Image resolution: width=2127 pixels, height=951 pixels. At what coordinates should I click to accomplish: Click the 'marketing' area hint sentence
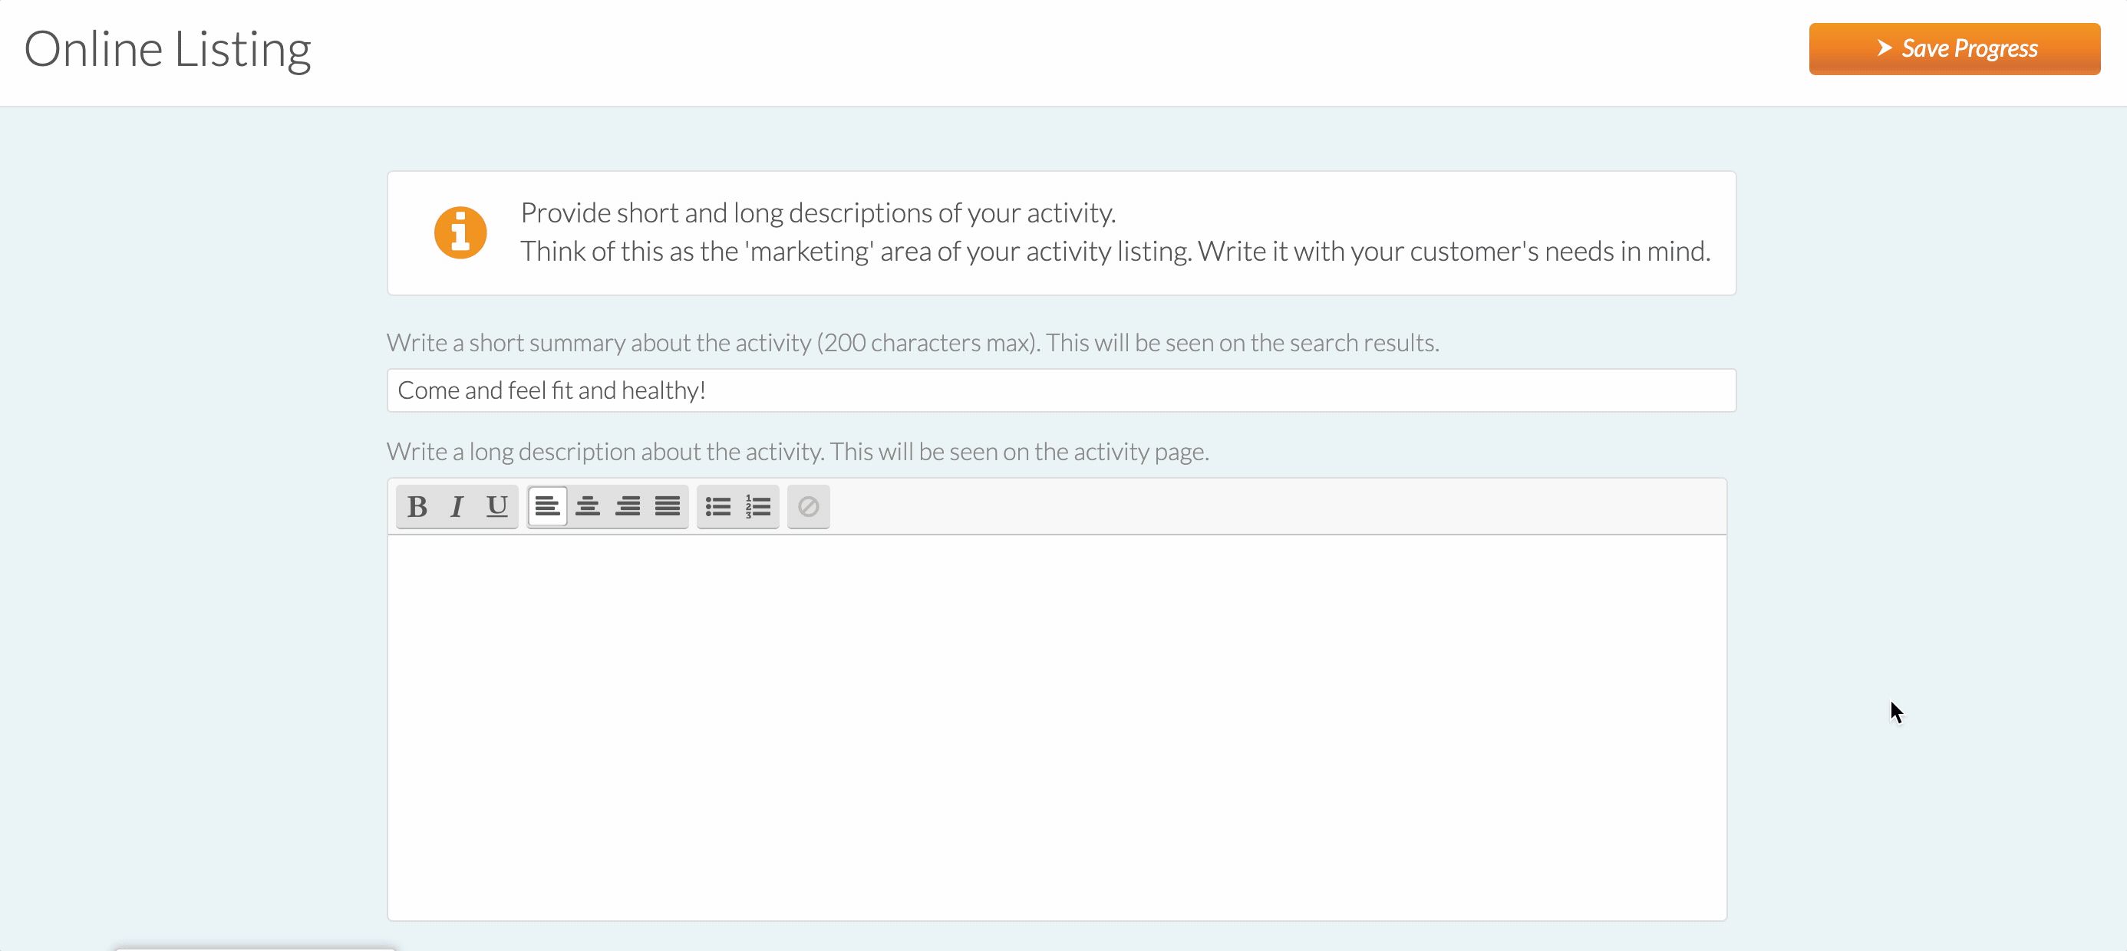(x=1116, y=251)
